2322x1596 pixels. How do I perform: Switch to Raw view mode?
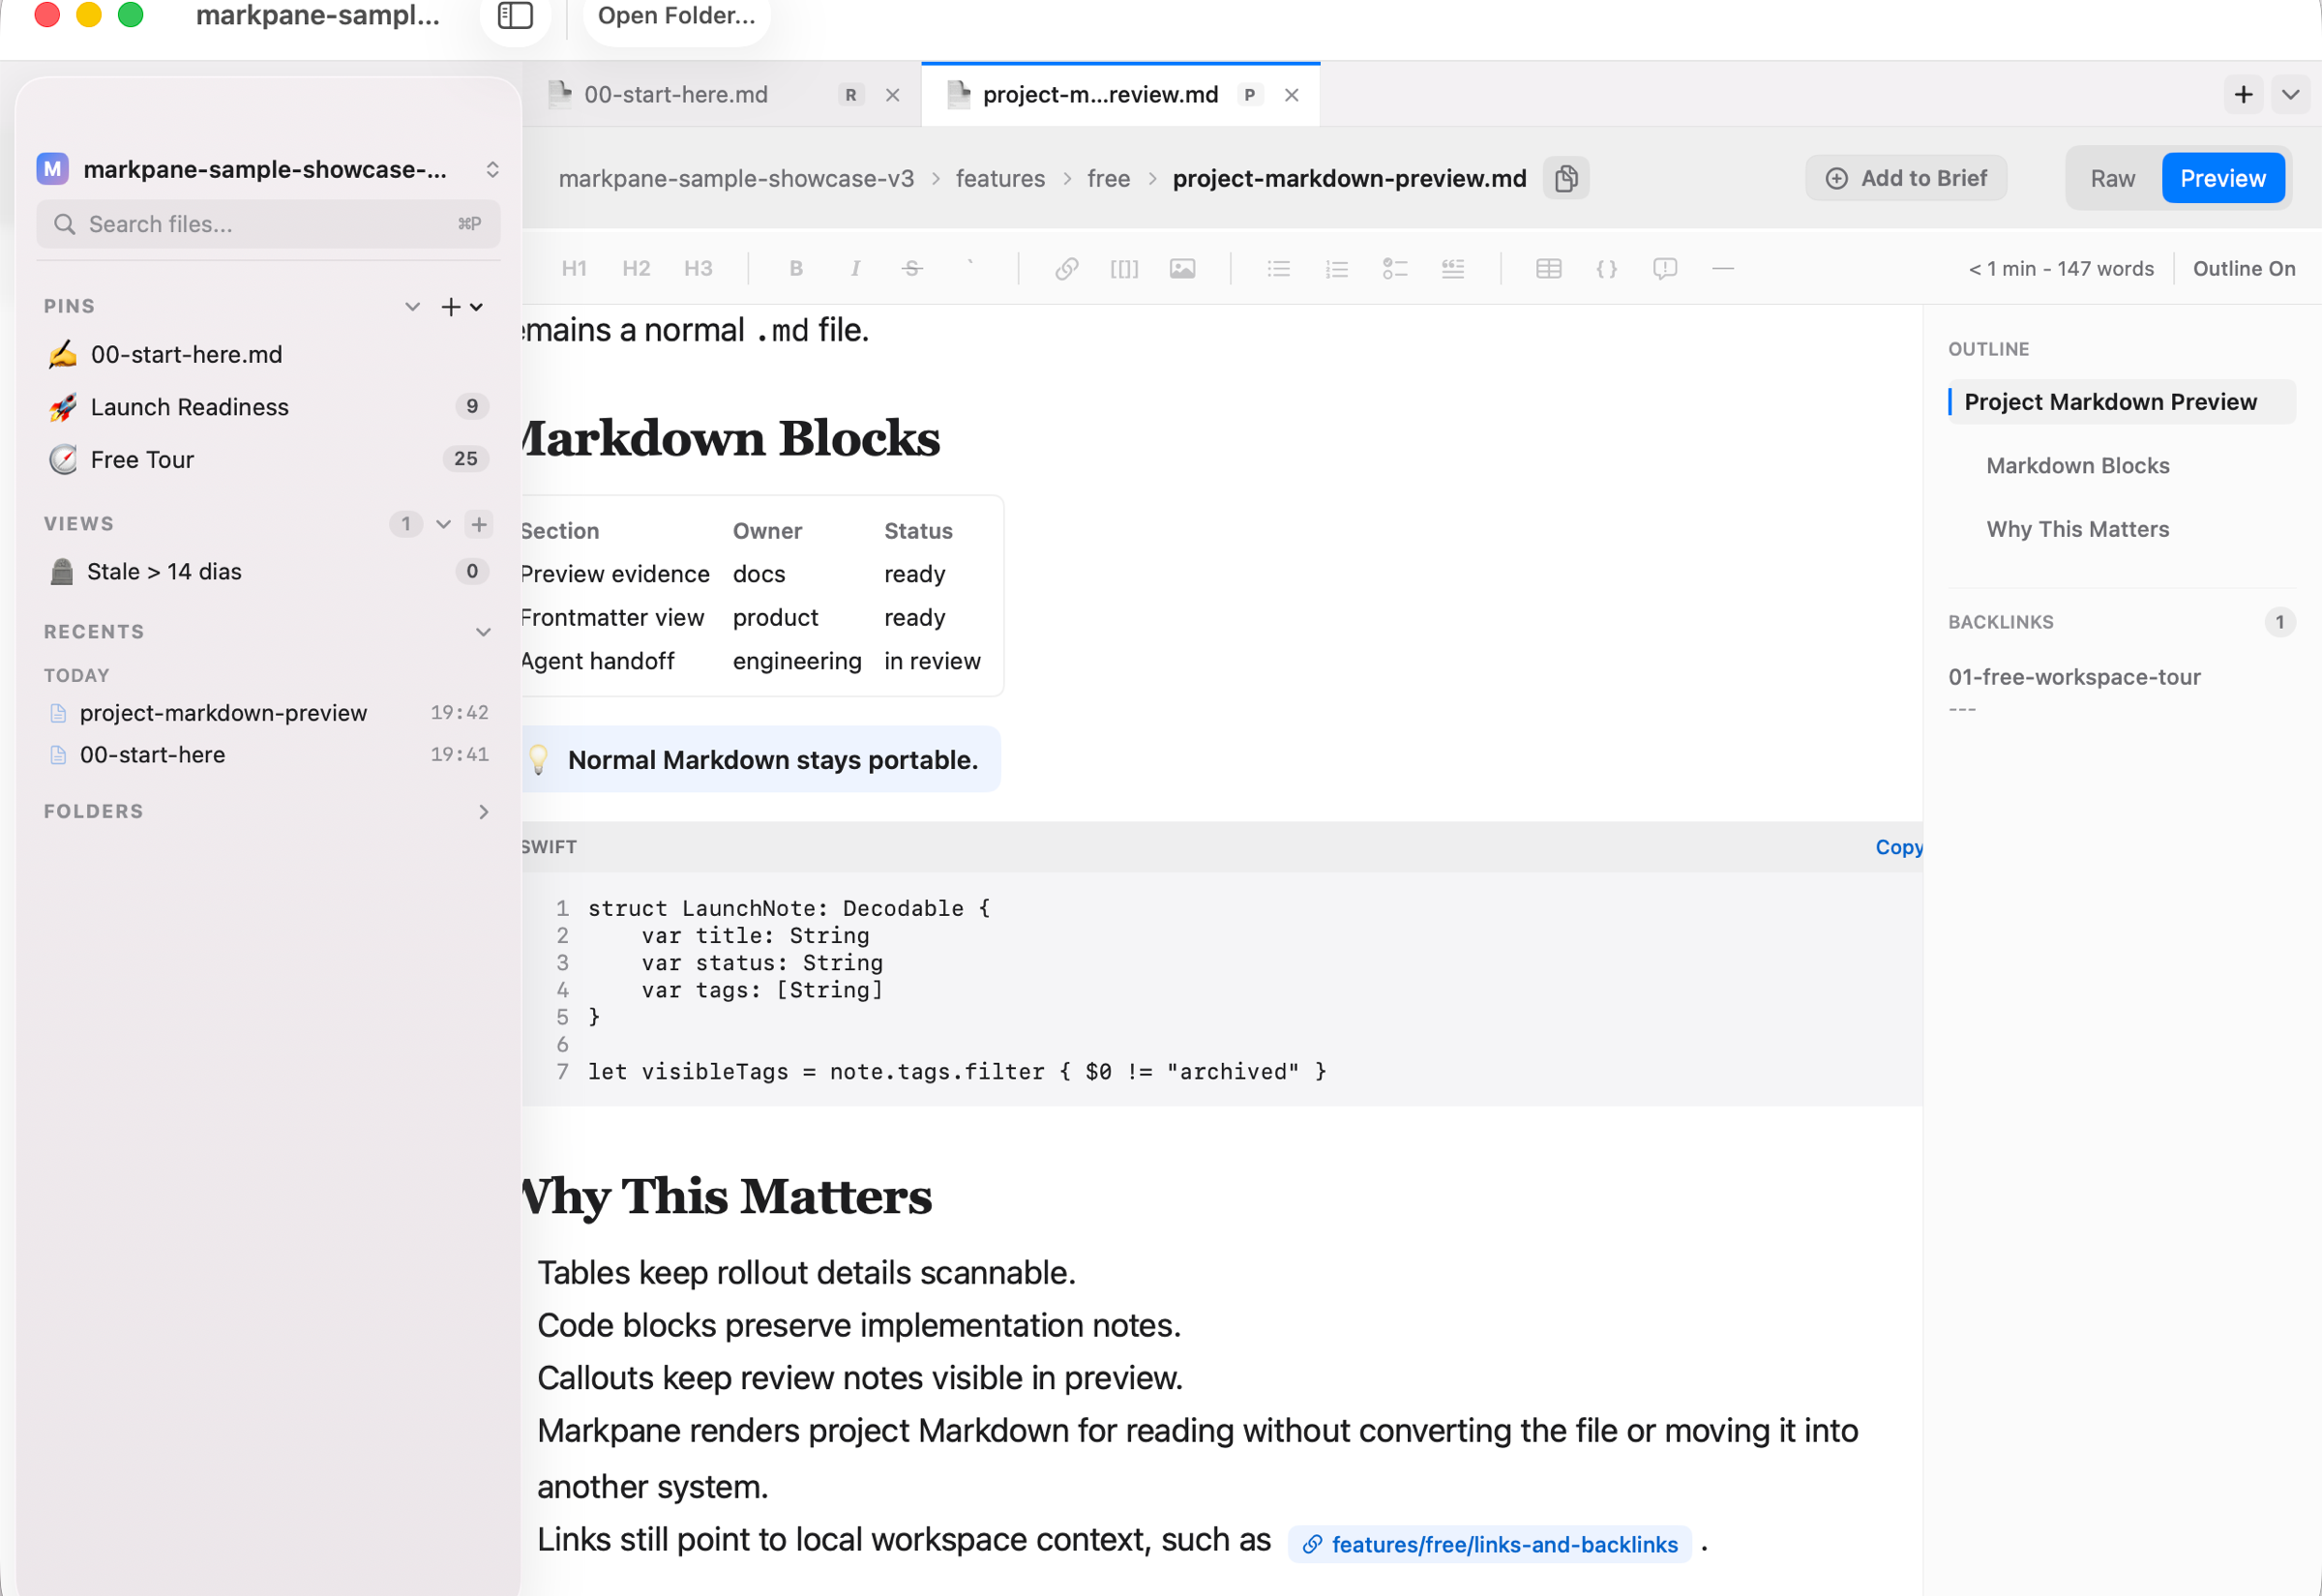(x=2112, y=178)
